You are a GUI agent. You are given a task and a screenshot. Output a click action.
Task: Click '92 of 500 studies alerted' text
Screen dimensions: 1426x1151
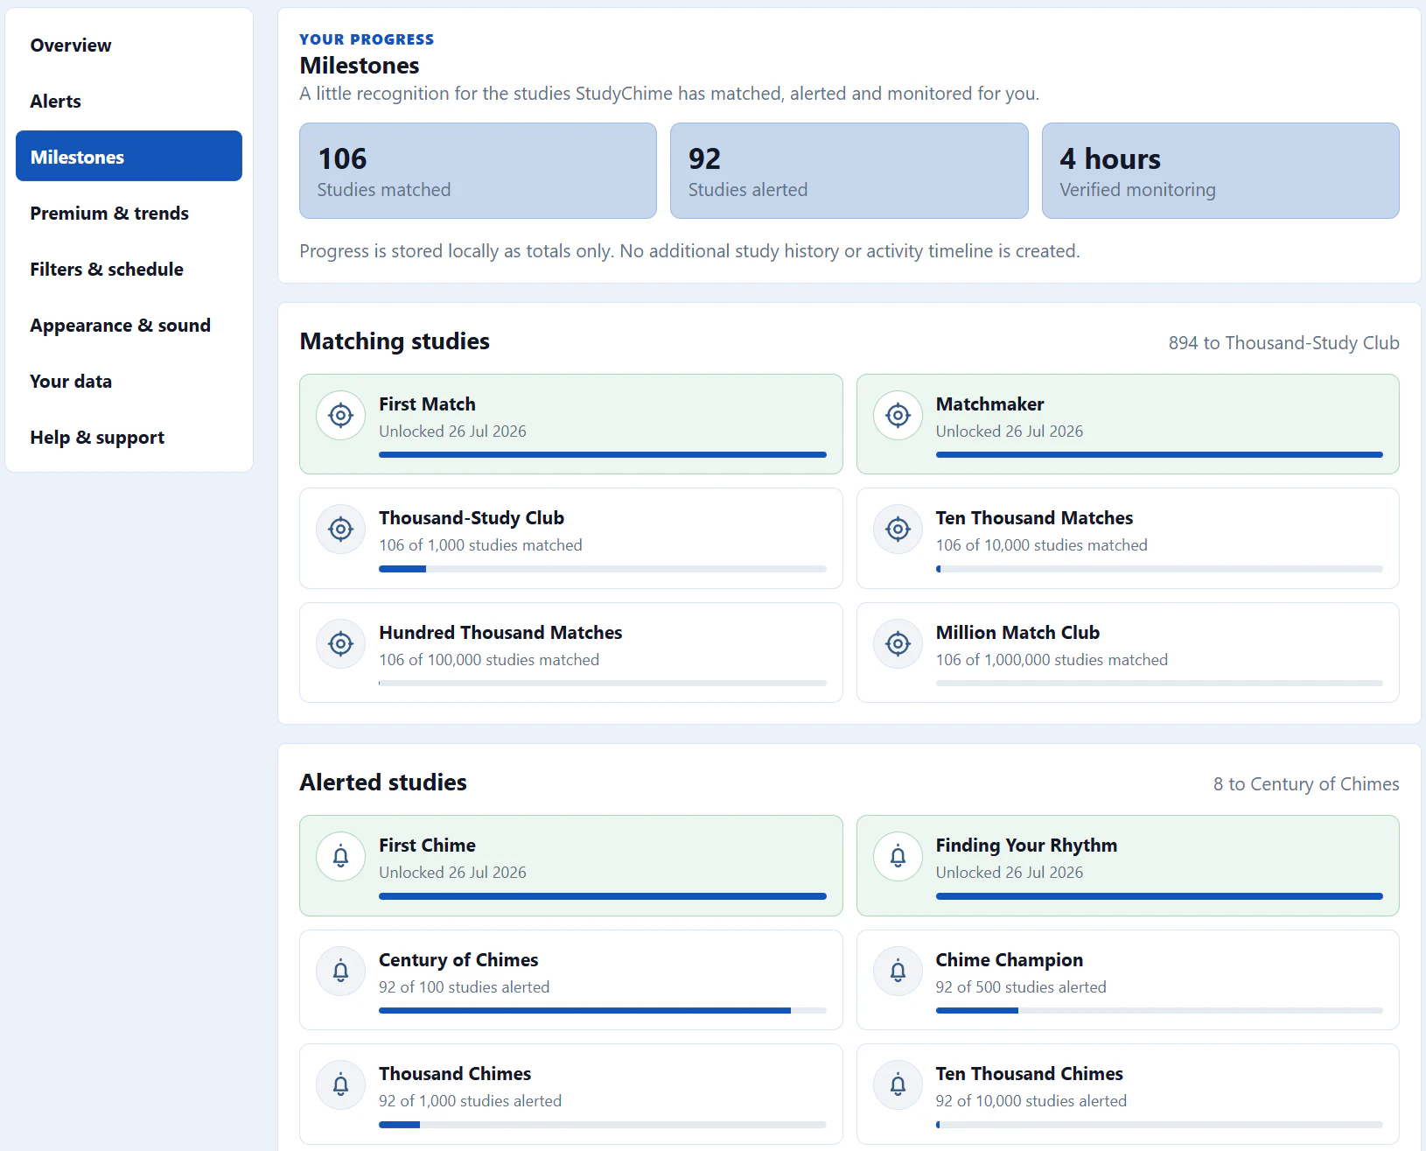pyautogui.click(x=1021, y=986)
